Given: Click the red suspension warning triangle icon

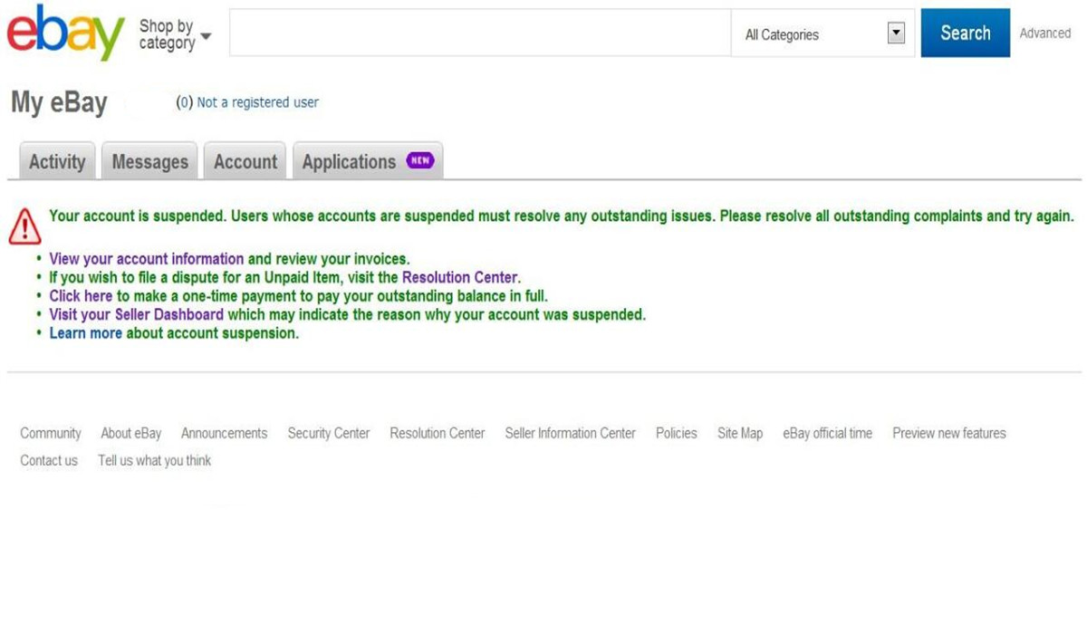Looking at the screenshot, I should [24, 226].
